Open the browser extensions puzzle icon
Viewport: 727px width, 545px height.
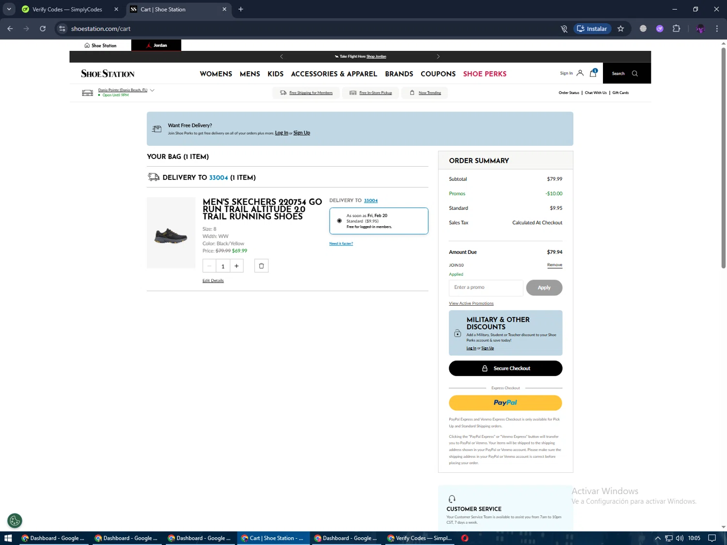(x=676, y=29)
